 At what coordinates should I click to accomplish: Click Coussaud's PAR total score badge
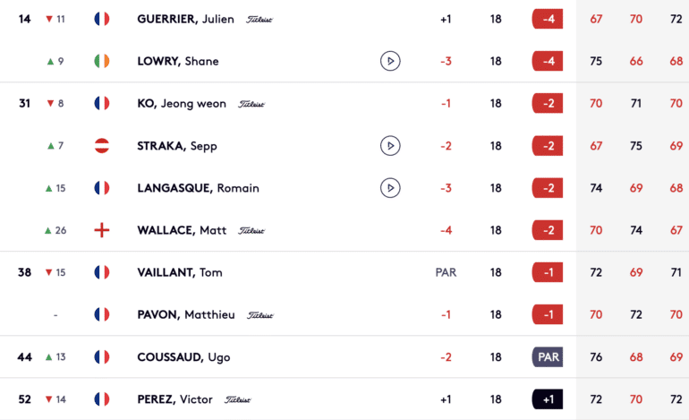click(x=548, y=356)
